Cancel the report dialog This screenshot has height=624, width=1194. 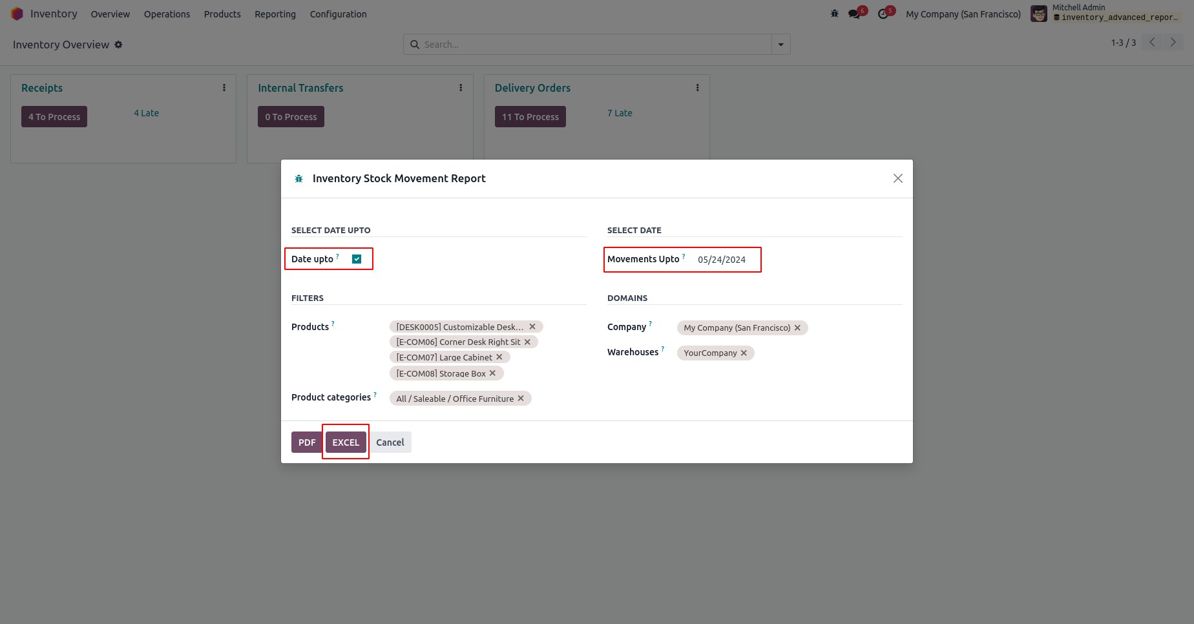tap(390, 442)
